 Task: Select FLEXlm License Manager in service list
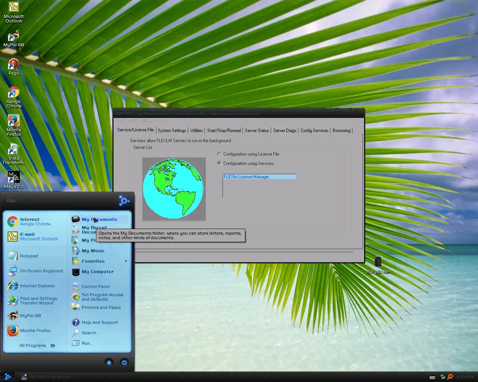coord(260,177)
